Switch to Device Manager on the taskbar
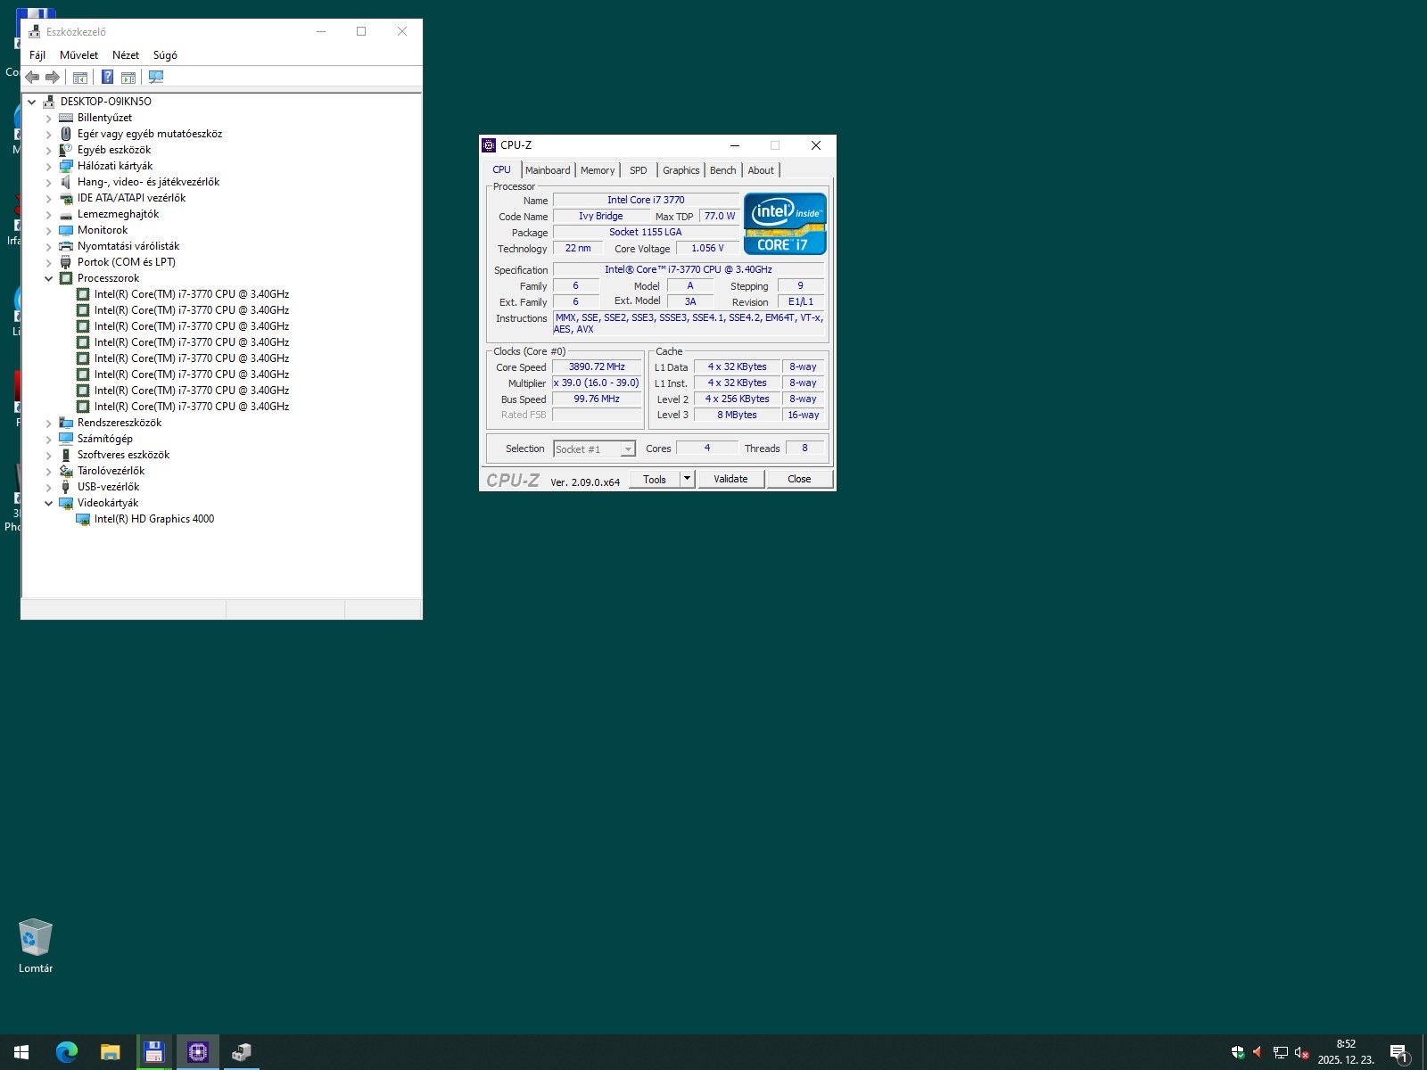The height and width of the screenshot is (1070, 1427). click(241, 1052)
